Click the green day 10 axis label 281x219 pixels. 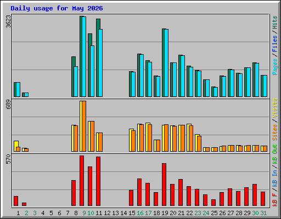[91, 213]
